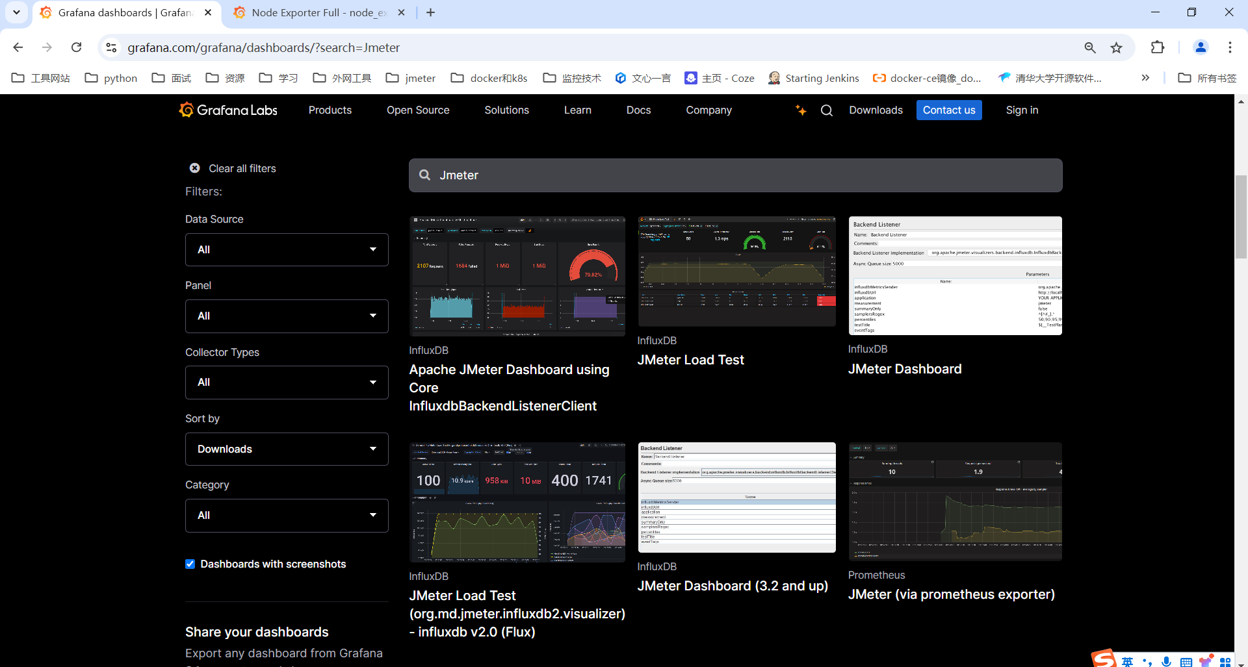Open the 清华大学开源软件 bookmark

point(1050,78)
